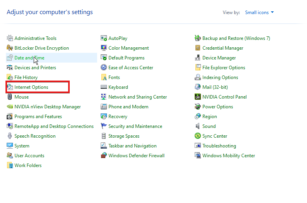Click the Administrative Tools icon

(x=9, y=38)
